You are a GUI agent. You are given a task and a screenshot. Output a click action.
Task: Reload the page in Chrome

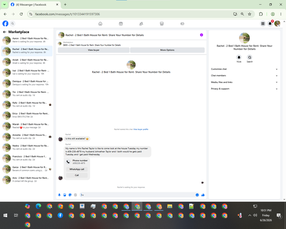tap(21, 14)
